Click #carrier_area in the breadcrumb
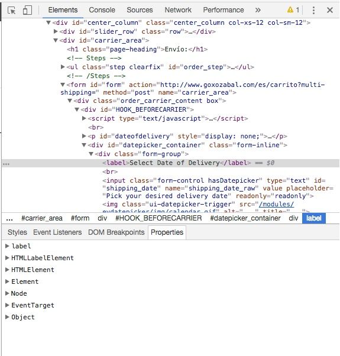This screenshot has width=340, height=356. pos(42,218)
